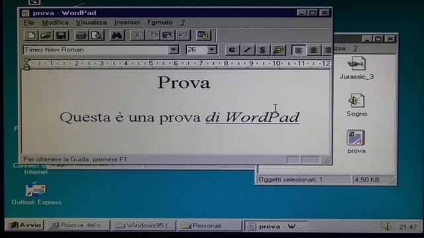Open a file with the folder icon

(x=46, y=35)
